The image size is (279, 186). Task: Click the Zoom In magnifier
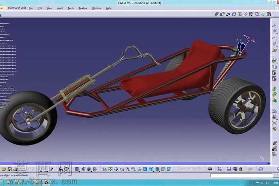click(x=128, y=169)
